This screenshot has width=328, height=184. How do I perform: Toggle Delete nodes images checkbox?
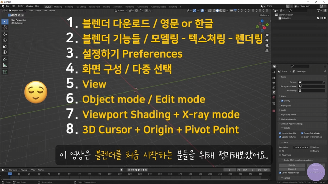pyautogui.click(x=280, y=173)
